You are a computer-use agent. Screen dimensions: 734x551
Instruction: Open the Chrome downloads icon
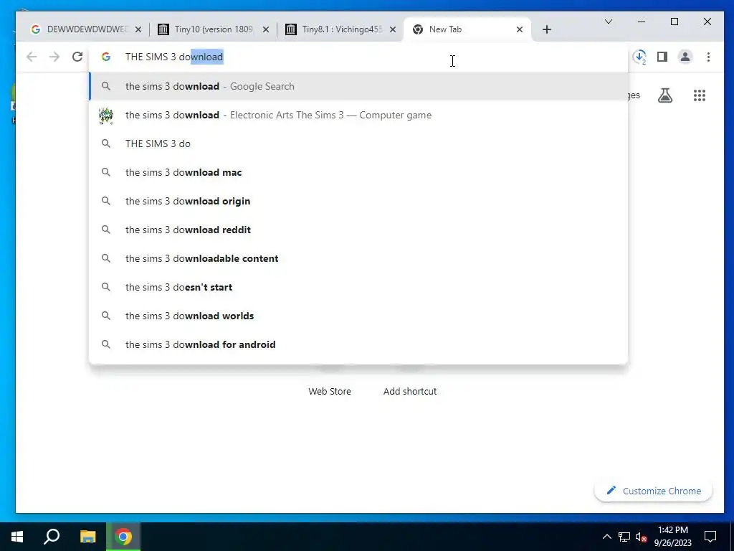pyautogui.click(x=639, y=57)
